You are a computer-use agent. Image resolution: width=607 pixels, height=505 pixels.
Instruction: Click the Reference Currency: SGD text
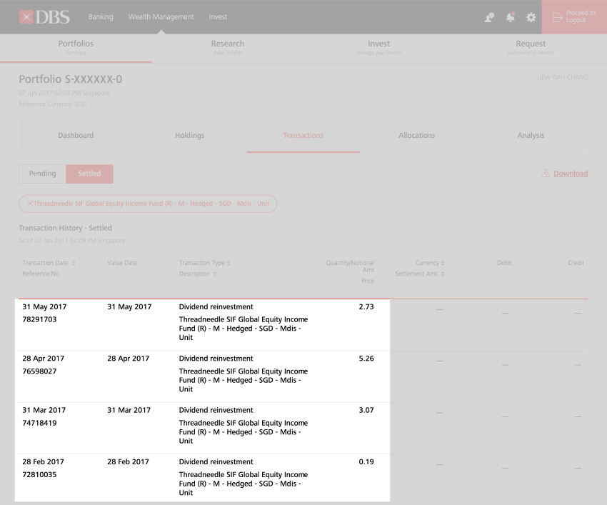[53, 104]
